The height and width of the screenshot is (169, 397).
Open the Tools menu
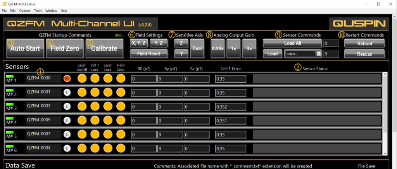point(38,11)
